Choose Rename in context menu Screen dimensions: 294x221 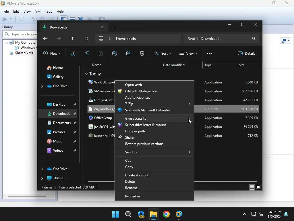point(154,188)
